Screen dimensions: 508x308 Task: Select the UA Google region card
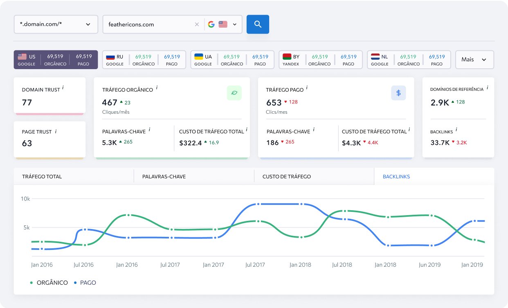(x=232, y=60)
